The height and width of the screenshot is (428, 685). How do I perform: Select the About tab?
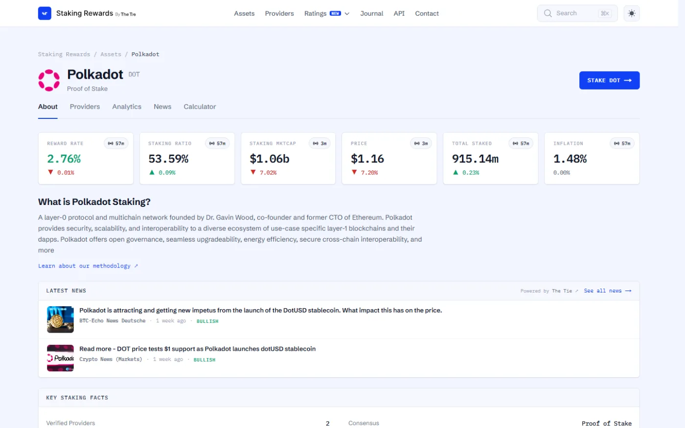coord(48,107)
